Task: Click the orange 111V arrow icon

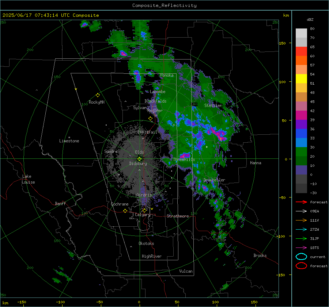Action: tap(301, 220)
